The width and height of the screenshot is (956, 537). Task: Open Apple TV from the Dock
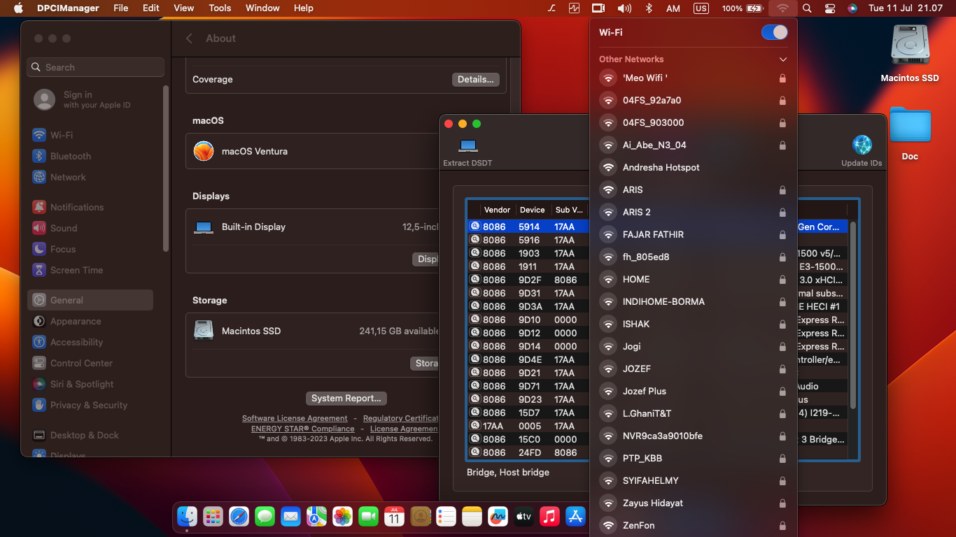pos(523,517)
